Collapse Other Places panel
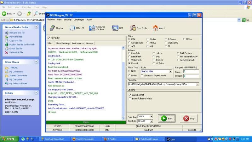Screen dimensions: 252x142 36,62
